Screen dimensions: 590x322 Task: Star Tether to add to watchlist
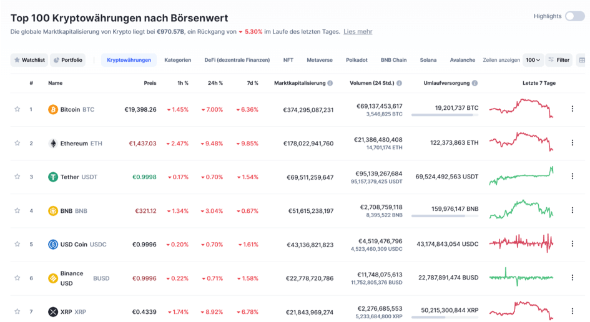pos(17,177)
